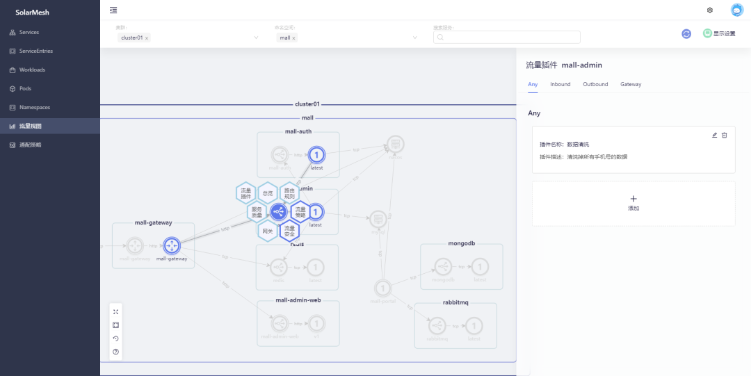The height and width of the screenshot is (376, 751).
Task: Expand the cluster selection dropdown arrow
Action: point(256,38)
